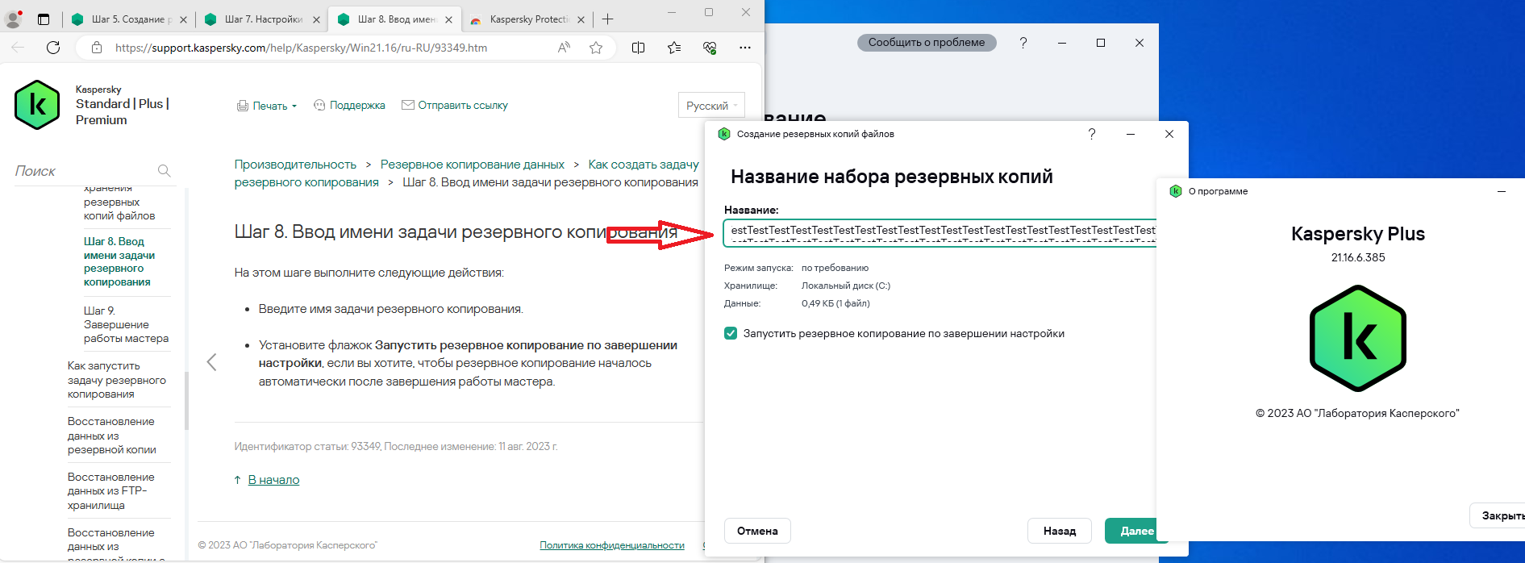The height and width of the screenshot is (563, 1525).
Task: Close the 'Шаг 5. Создание' tab
Action: pyautogui.click(x=183, y=19)
